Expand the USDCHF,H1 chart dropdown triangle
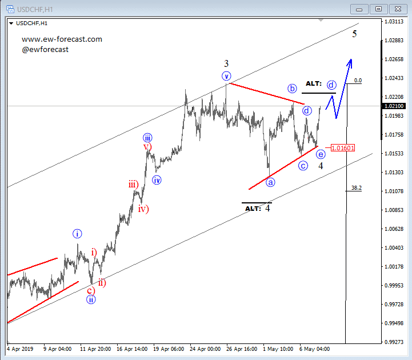412x360 pixels. pos(11,23)
